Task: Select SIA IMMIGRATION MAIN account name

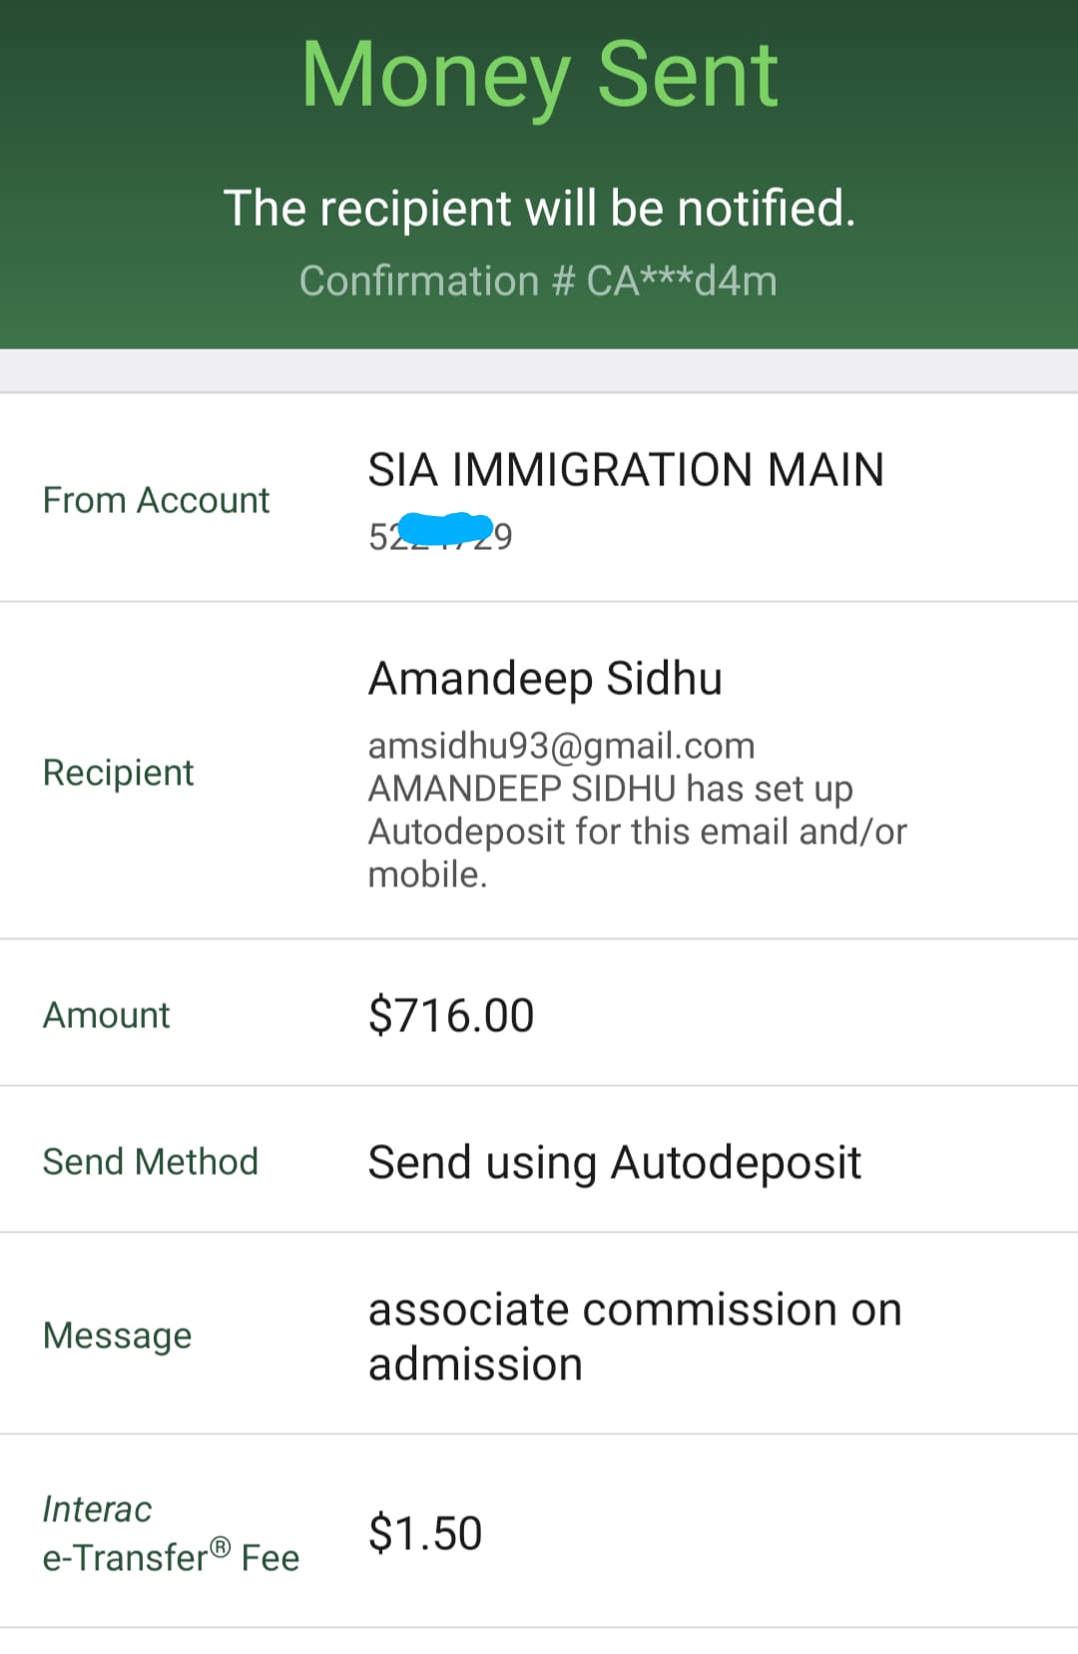Action: 626,470
